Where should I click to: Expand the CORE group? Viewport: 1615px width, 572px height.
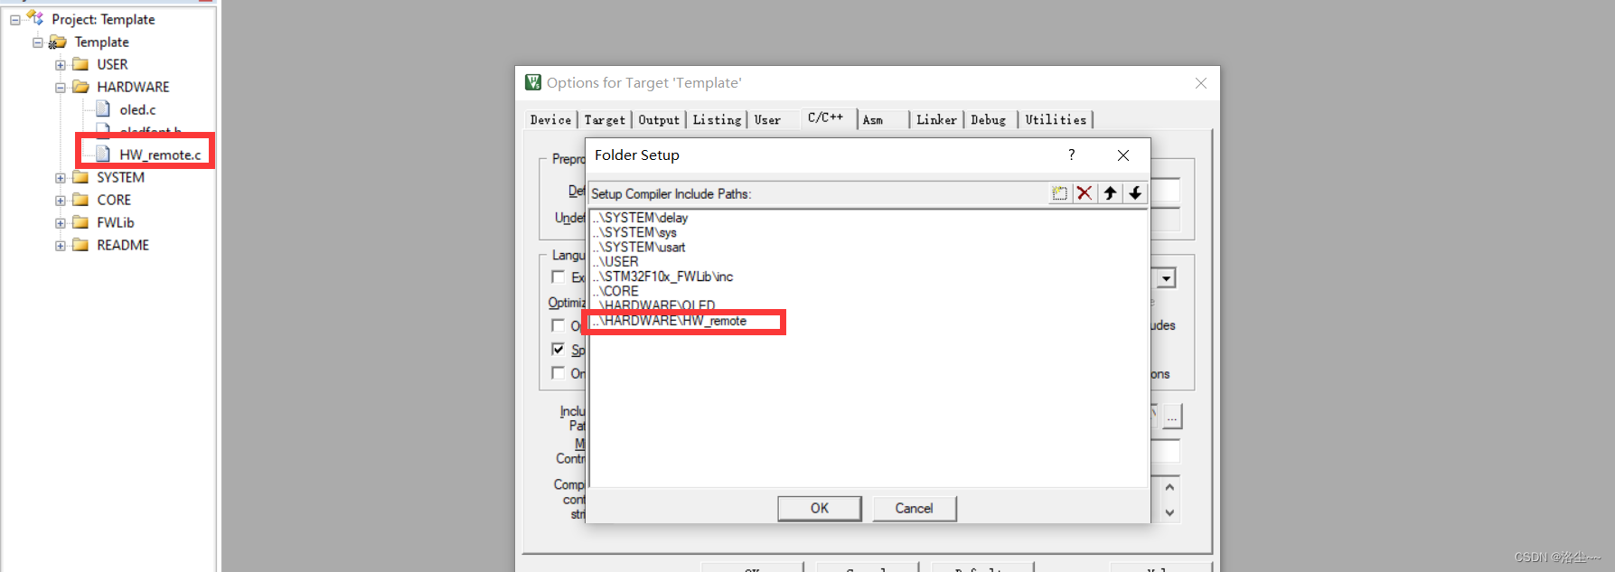[61, 201]
